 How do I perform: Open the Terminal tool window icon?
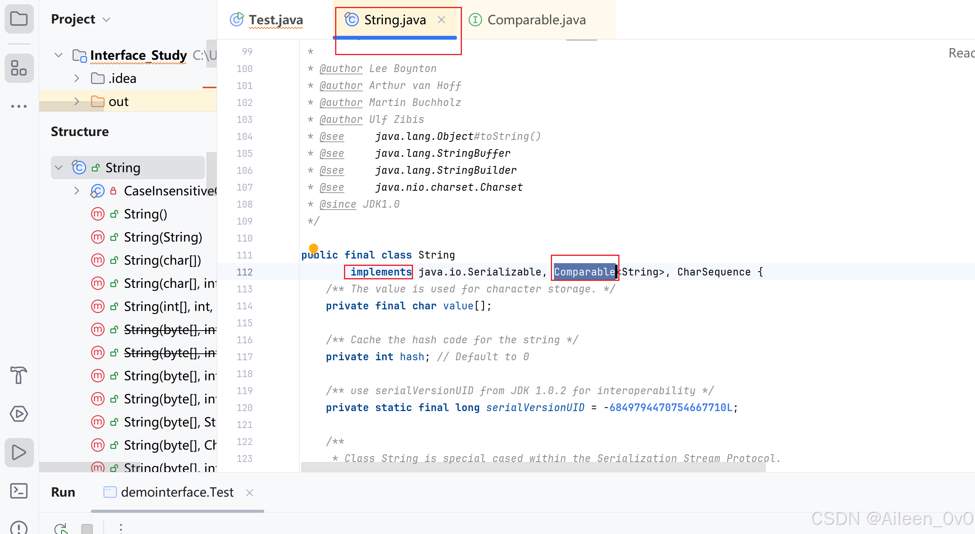pyautogui.click(x=19, y=491)
